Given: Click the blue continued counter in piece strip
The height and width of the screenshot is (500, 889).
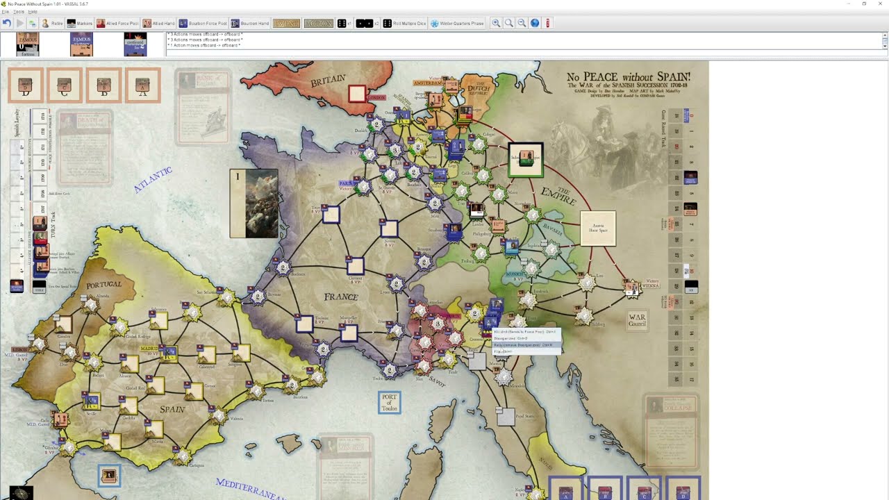Looking at the screenshot, I should (135, 44).
